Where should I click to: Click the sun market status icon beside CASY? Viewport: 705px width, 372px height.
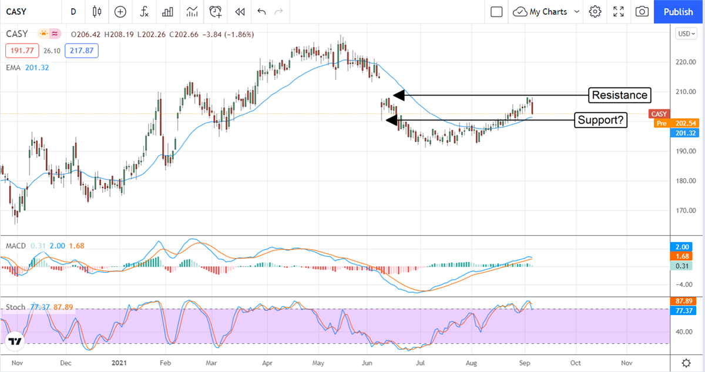coord(43,34)
